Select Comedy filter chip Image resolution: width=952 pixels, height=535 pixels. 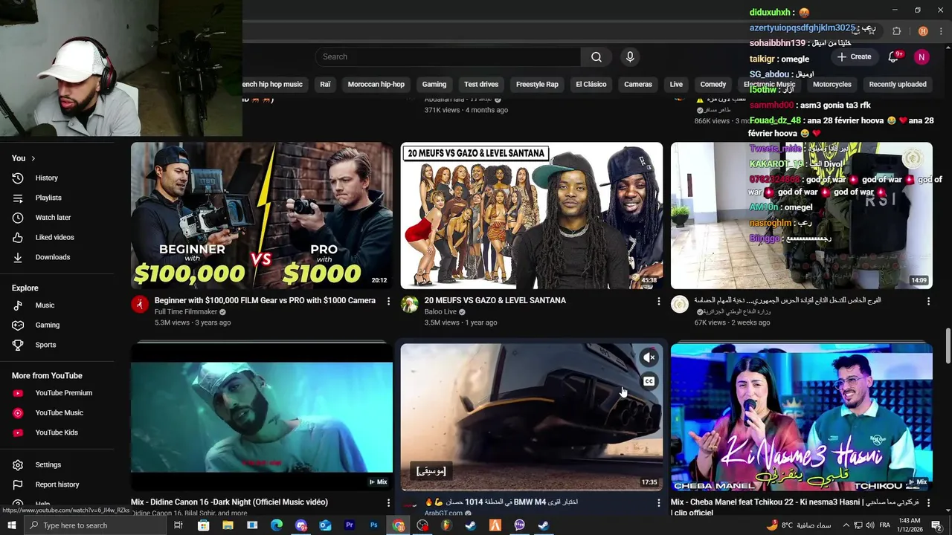click(713, 84)
